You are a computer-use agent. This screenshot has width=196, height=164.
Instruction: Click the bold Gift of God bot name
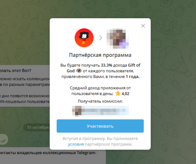point(104,68)
